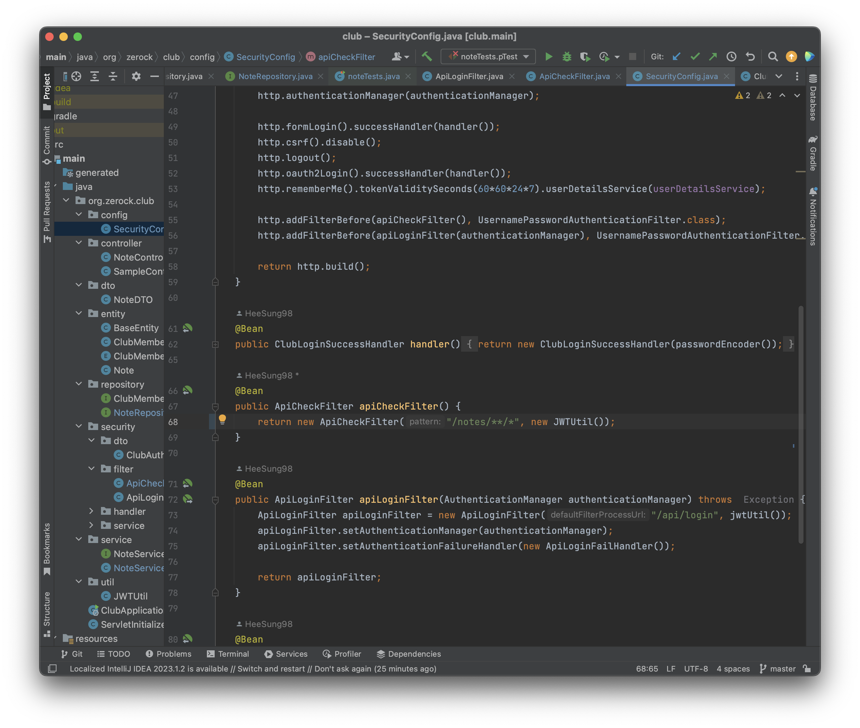Screen dimensions: 860x728
Task: Go to next highlighted error arrow
Action: tap(797, 95)
